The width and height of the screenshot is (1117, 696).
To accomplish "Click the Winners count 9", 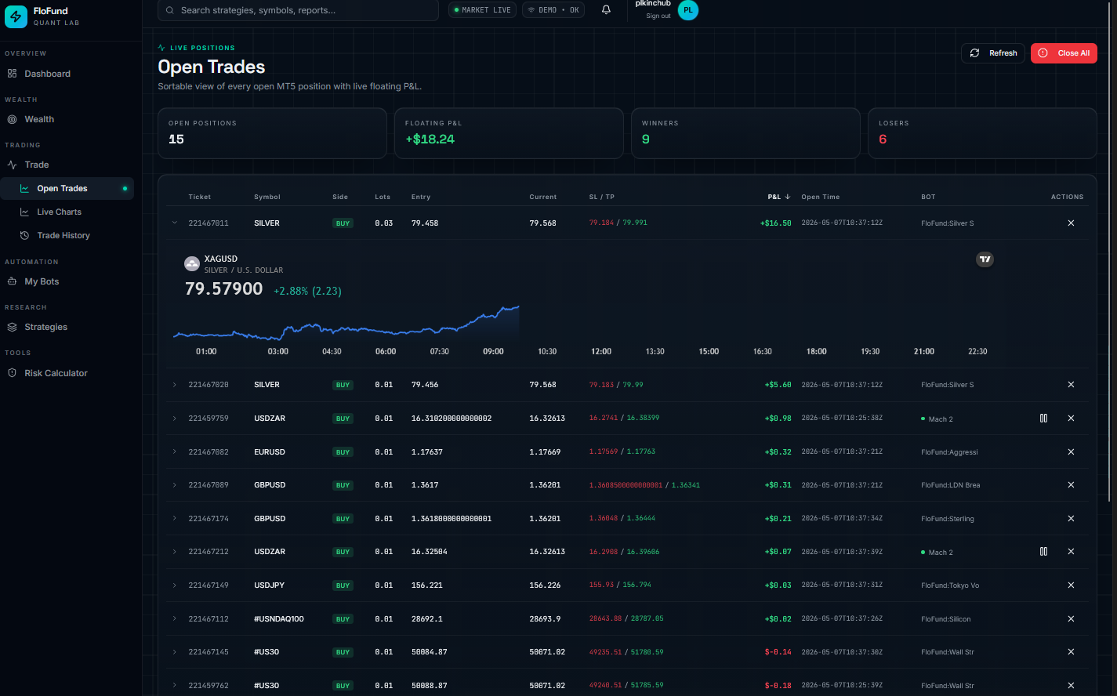I will [646, 140].
